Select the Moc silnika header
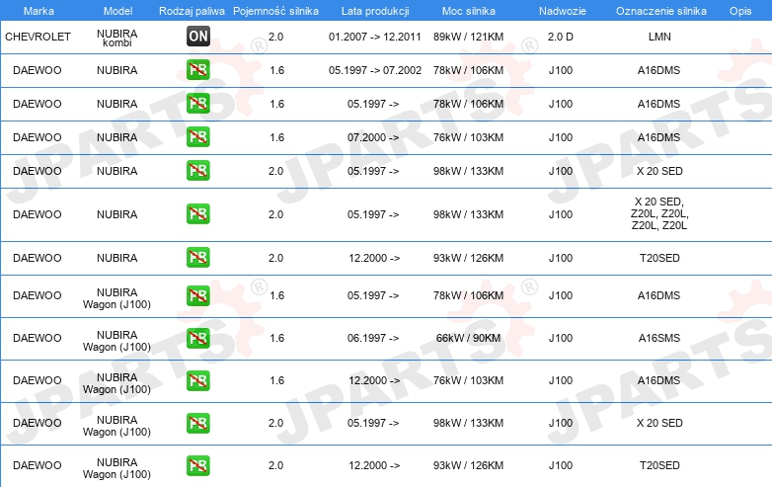This screenshot has width=772, height=487. tap(469, 11)
